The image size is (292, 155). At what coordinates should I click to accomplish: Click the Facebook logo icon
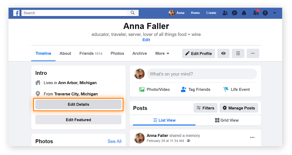[16, 13]
